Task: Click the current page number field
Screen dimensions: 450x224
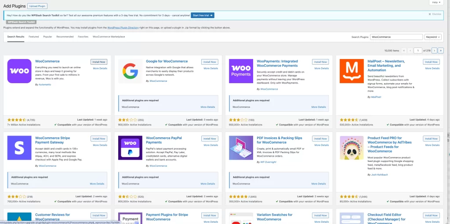Action: [418, 51]
